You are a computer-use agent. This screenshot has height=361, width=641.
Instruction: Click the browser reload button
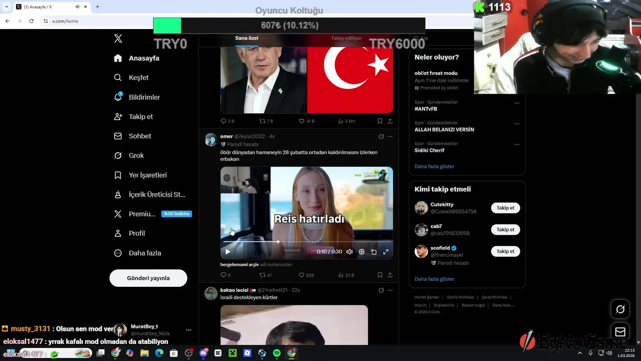tap(31, 21)
